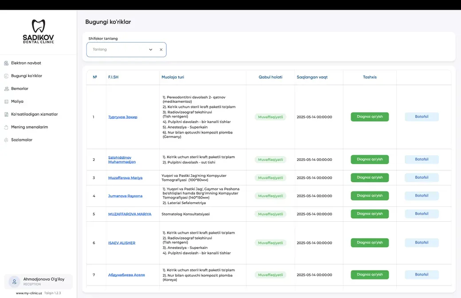The image size is (461, 298).
Task: Open Moliya menu item
Action: [17, 102]
